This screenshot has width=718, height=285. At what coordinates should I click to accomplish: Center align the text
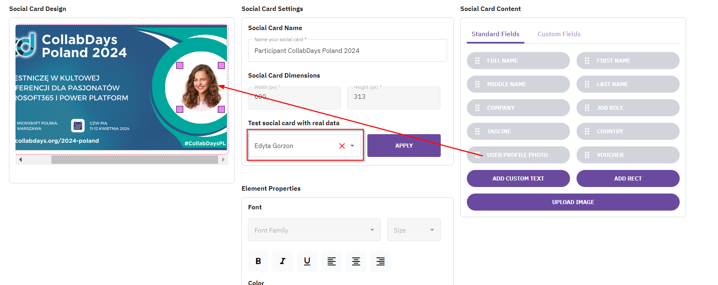click(x=356, y=261)
